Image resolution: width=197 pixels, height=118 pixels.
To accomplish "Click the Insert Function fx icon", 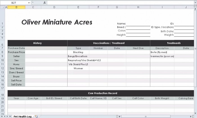I will click(44, 3).
